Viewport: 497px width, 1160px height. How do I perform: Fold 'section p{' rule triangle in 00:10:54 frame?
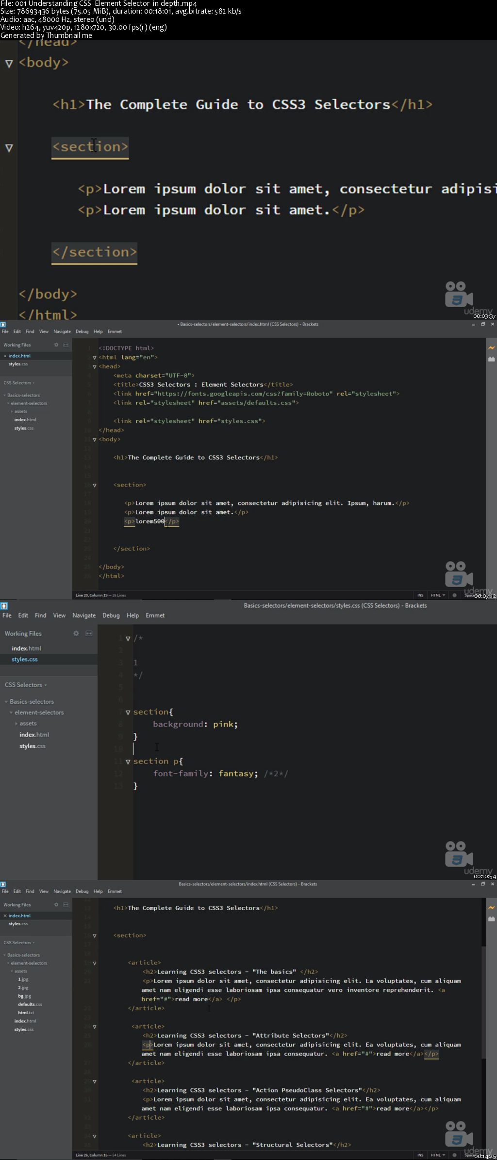click(x=128, y=762)
